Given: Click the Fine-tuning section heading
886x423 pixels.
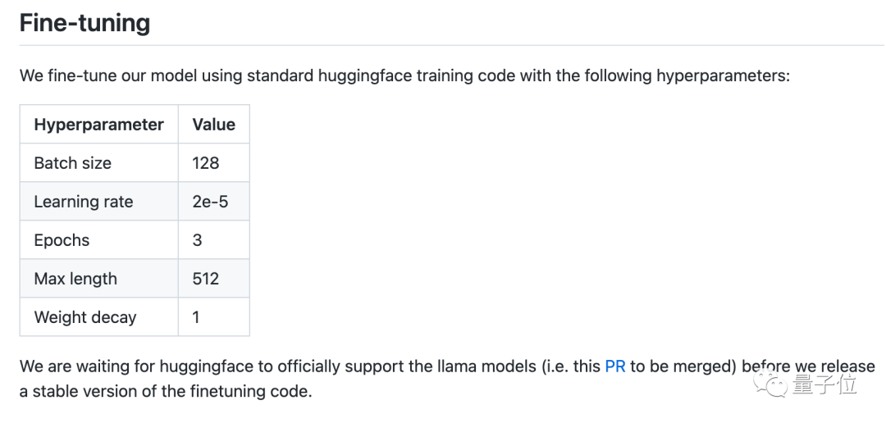Looking at the screenshot, I should [x=84, y=22].
